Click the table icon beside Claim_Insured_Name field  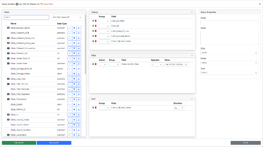tap(8, 120)
